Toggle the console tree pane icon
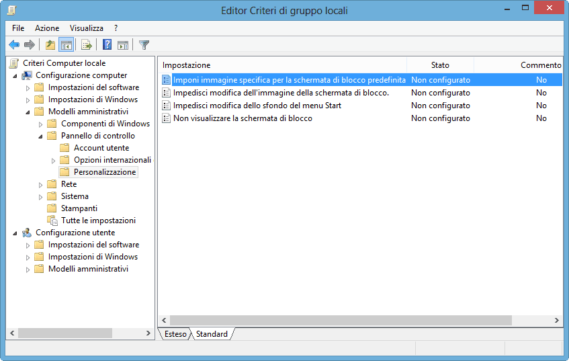The width and height of the screenshot is (569, 361). coord(66,45)
